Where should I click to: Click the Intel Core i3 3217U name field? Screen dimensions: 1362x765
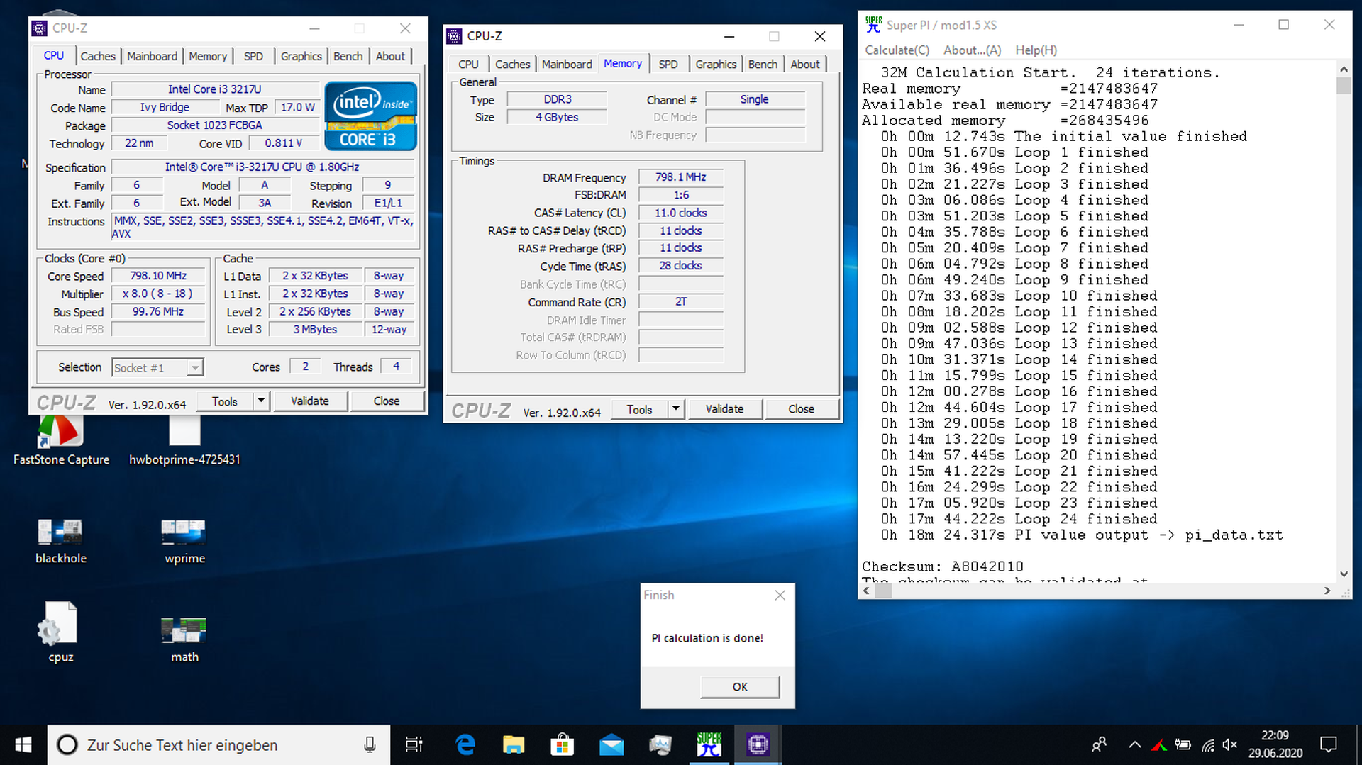tap(214, 89)
